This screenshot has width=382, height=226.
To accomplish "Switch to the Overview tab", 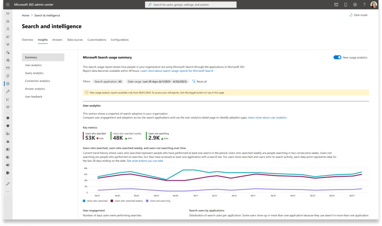I will point(27,40).
